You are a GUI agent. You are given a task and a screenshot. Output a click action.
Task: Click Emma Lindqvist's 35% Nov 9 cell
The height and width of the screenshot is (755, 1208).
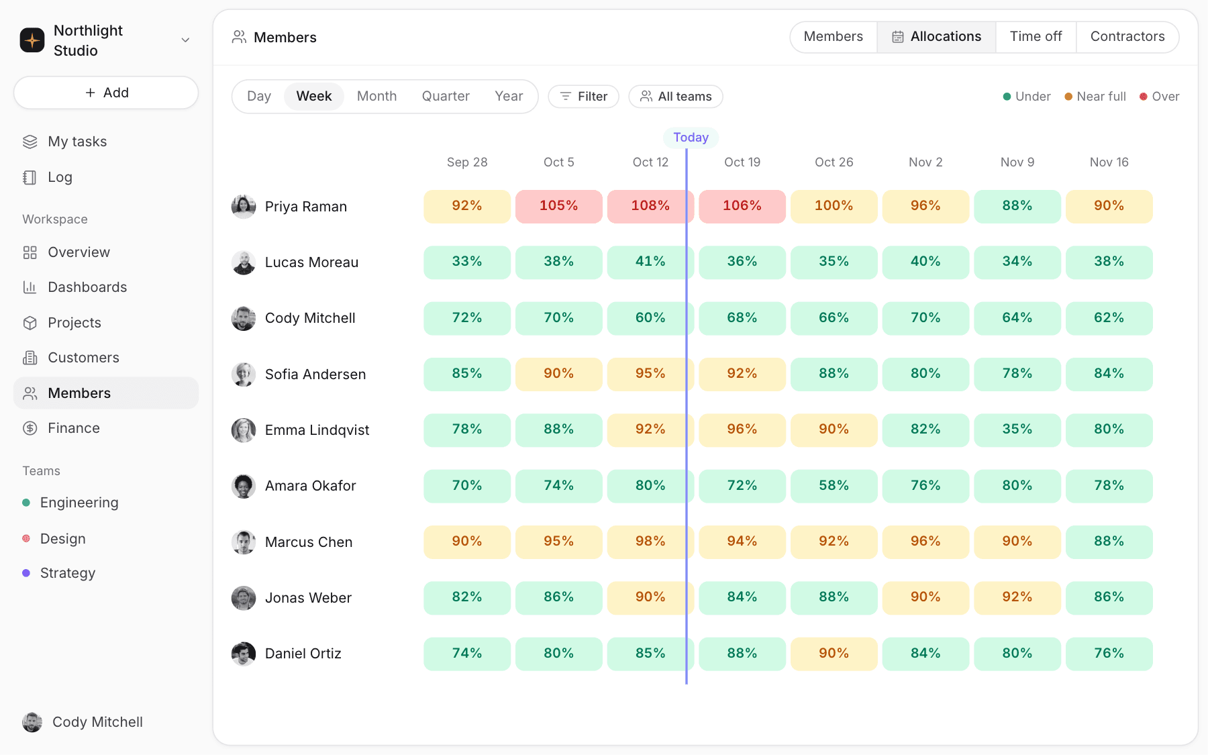[x=1017, y=430]
